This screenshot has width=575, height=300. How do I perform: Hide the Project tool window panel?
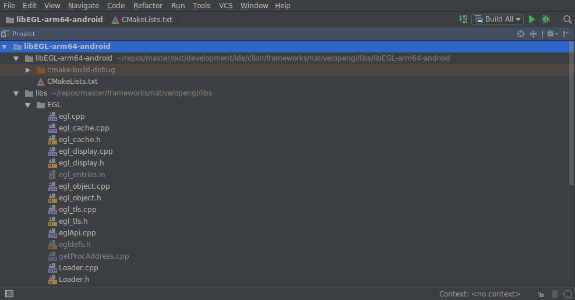pyautogui.click(x=566, y=34)
